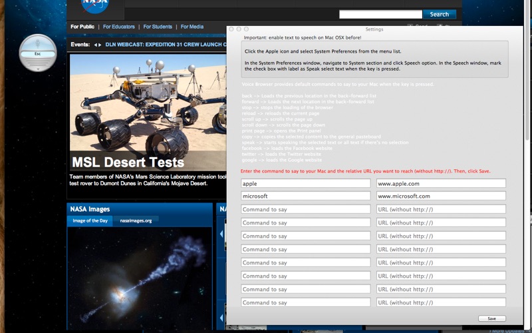Click the command field containing apple

click(x=306, y=184)
